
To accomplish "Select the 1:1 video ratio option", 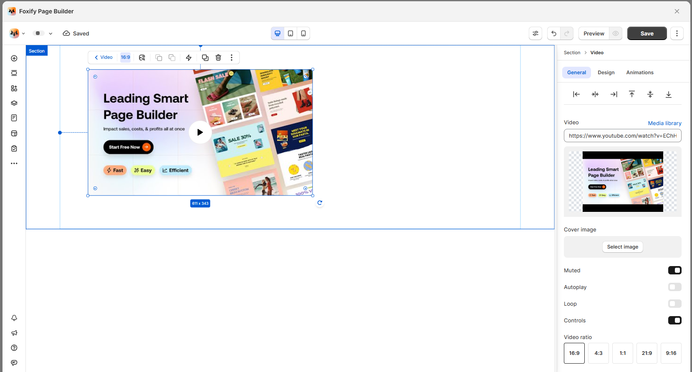I will coord(623,353).
